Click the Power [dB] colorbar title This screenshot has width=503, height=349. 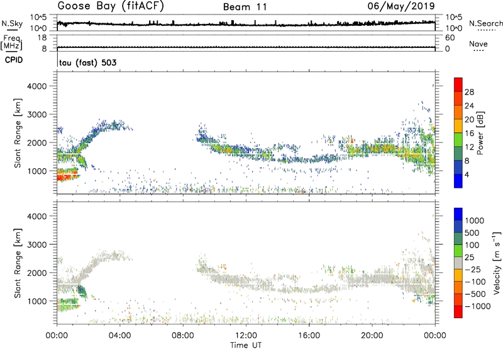tap(480, 133)
